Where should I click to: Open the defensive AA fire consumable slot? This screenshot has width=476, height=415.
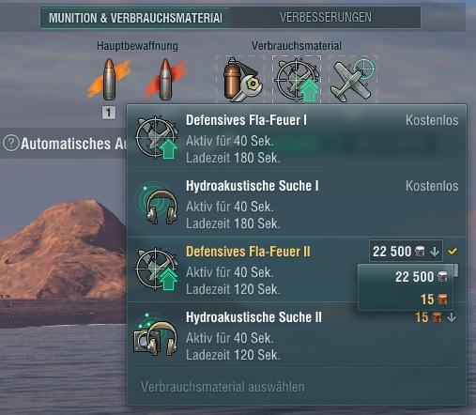(297, 80)
